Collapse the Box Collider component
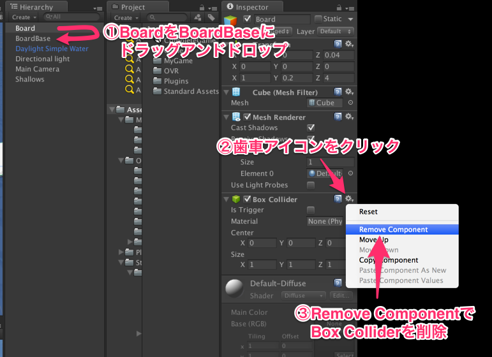The width and height of the screenshot is (492, 357). point(227,200)
